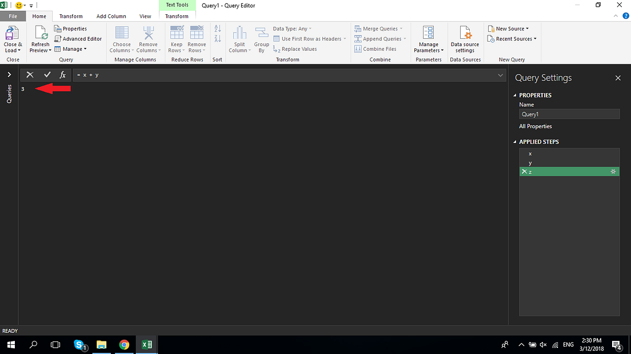Viewport: 631px width, 354px height.
Task: Click the All Properties link
Action: tap(535, 126)
